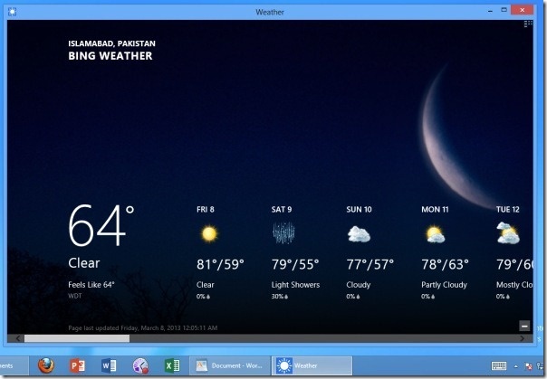Open Firefox from the taskbar
This screenshot has width=547, height=379.
(46, 365)
